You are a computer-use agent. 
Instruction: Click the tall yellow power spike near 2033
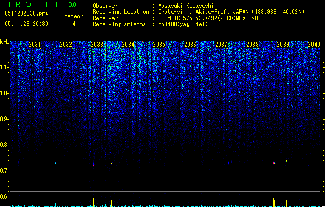coord(94,202)
